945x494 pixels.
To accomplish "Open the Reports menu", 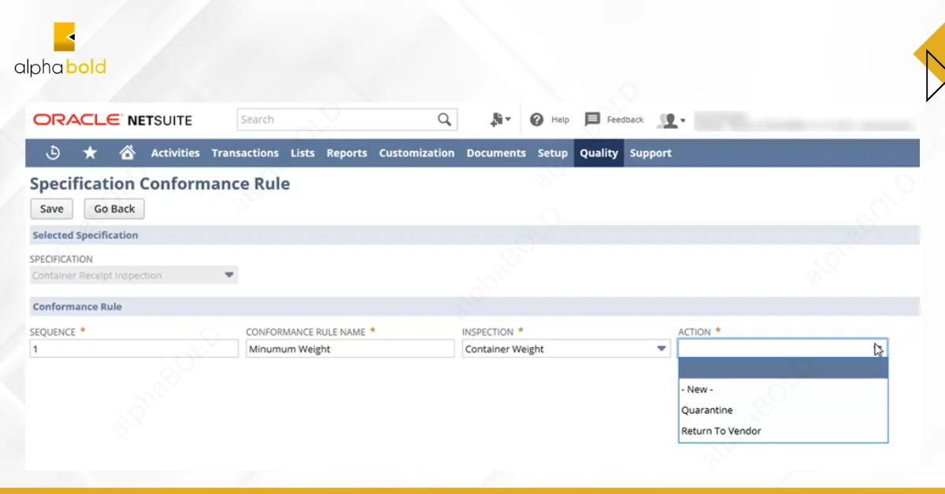I will [x=346, y=153].
